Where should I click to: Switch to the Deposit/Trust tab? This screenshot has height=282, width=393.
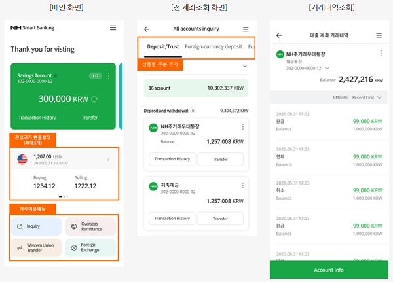[x=159, y=47]
